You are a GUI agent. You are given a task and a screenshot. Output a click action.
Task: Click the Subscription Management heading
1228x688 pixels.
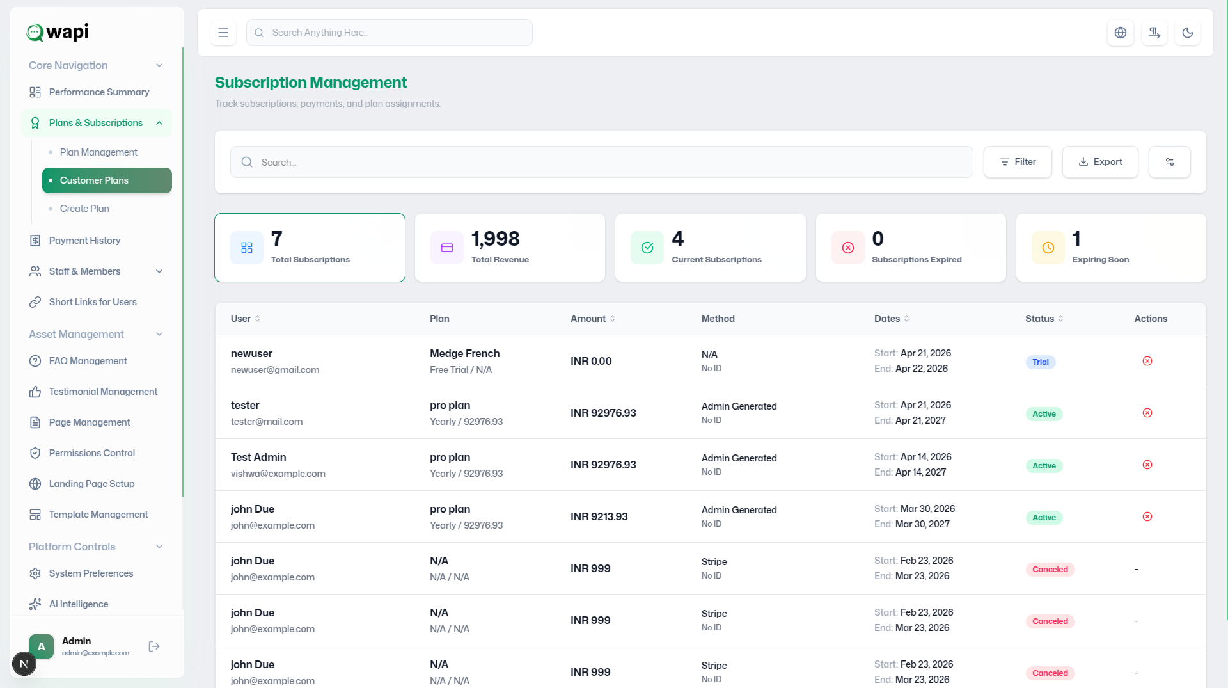pos(311,83)
